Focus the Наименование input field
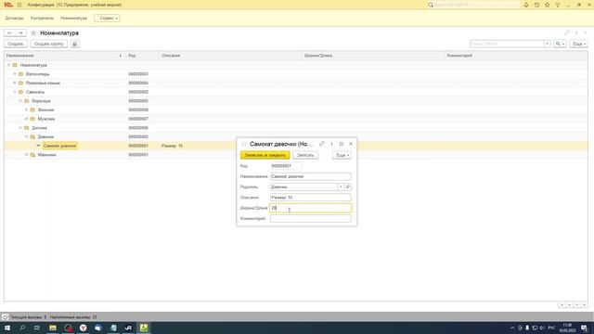This screenshot has height=334, width=594. [311, 176]
